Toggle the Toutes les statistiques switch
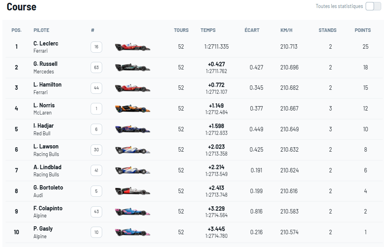This screenshot has height=247, width=384. (x=373, y=6)
